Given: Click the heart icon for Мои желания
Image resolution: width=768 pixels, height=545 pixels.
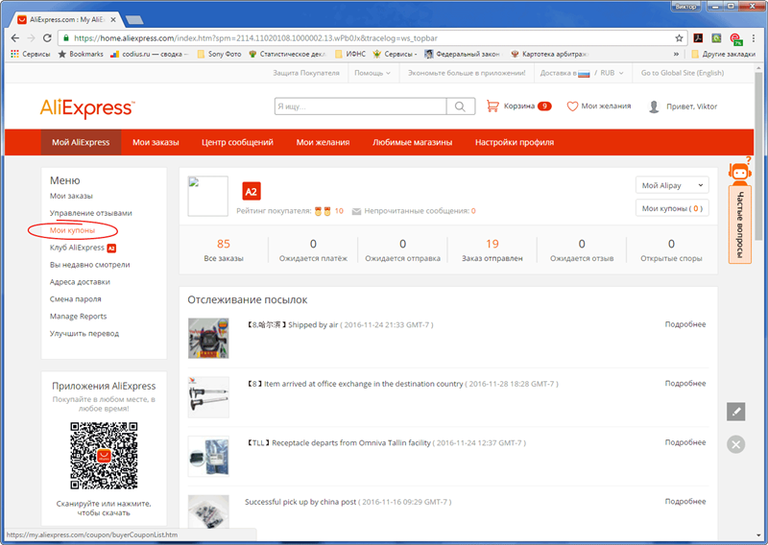Looking at the screenshot, I should [572, 107].
